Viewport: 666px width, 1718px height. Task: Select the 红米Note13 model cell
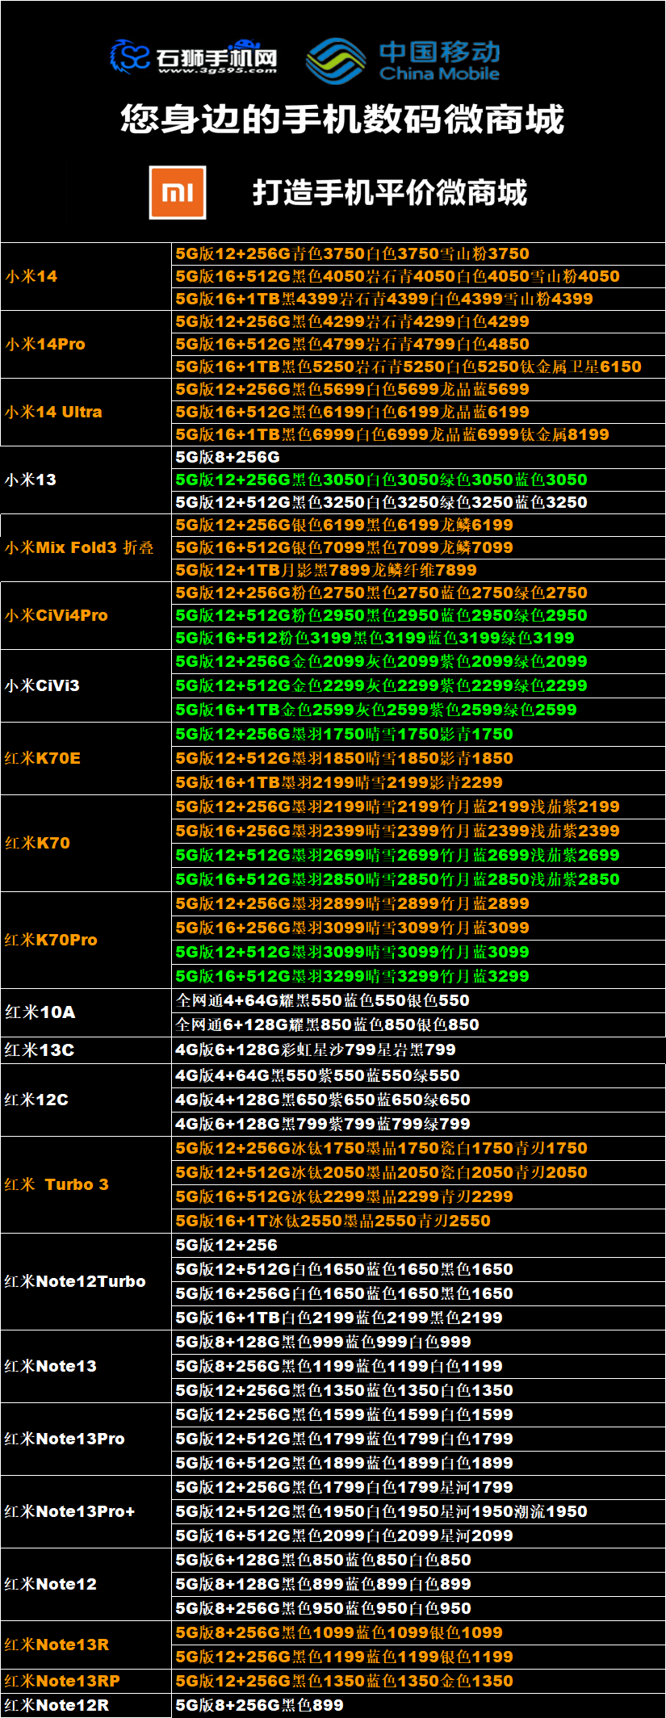(x=86, y=1366)
